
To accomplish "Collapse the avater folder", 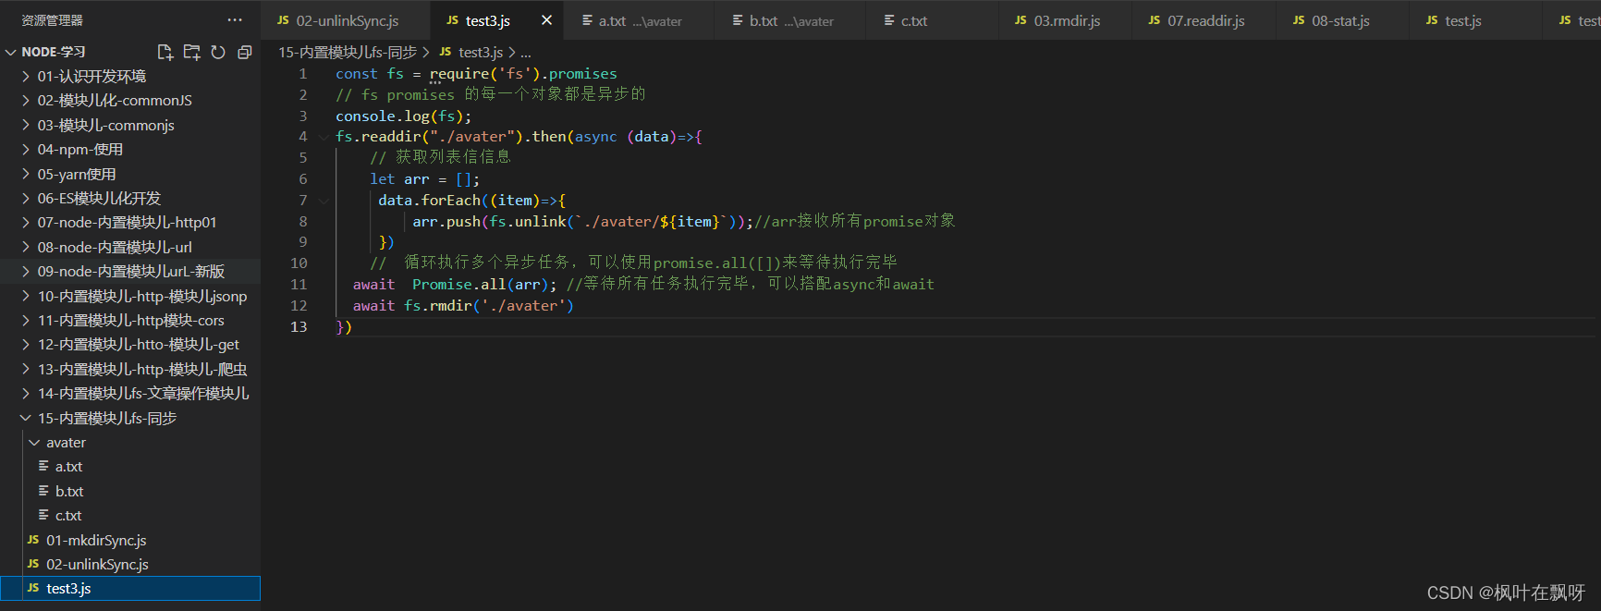I will pyautogui.click(x=34, y=443).
